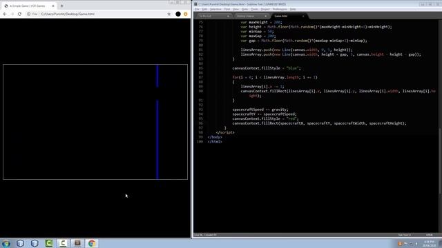Click the line and column status text
This screenshot has width=442, height=248.
pyautogui.click(x=206, y=235)
